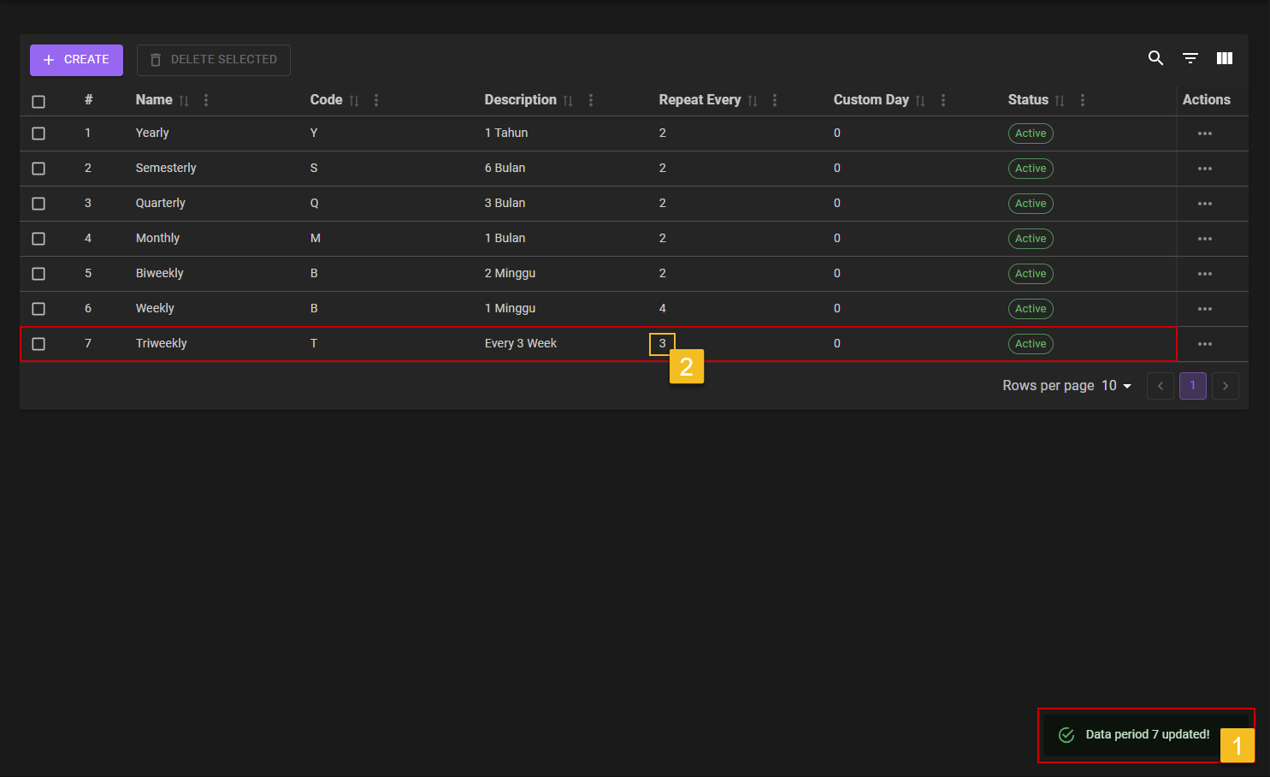
Task: Open Status column three-dot menu
Action: pyautogui.click(x=1083, y=100)
